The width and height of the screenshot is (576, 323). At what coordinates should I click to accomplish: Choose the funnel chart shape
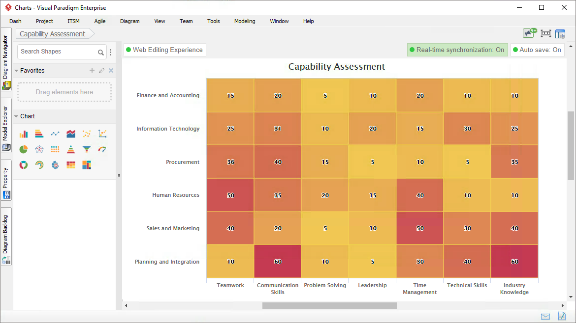(87, 149)
